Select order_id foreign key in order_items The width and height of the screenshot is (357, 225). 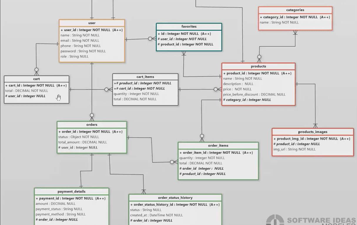(202, 169)
